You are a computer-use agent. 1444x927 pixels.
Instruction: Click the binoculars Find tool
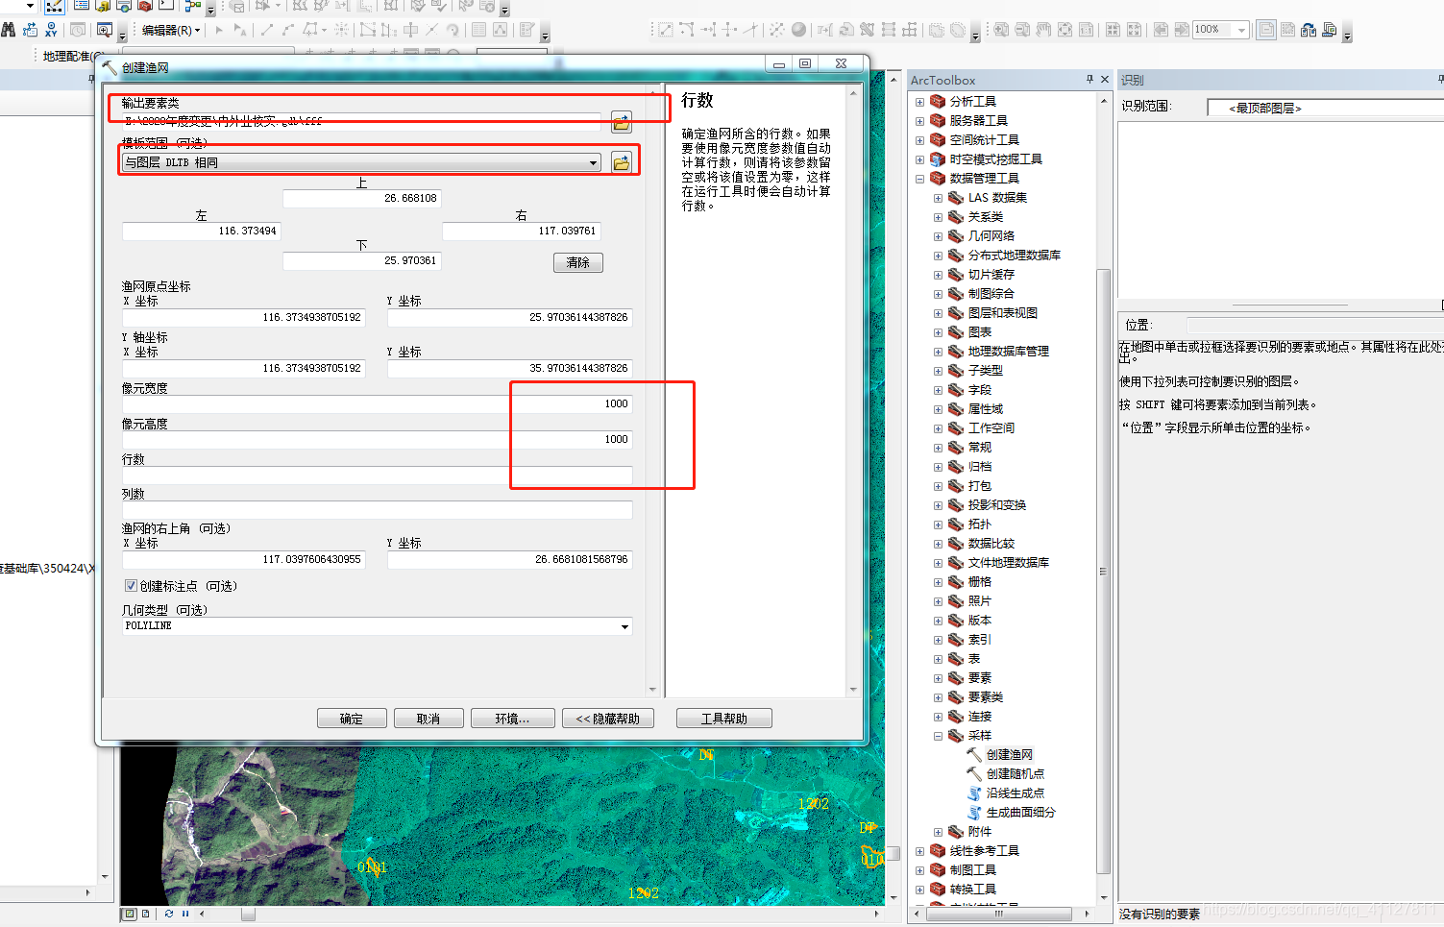click(x=8, y=30)
